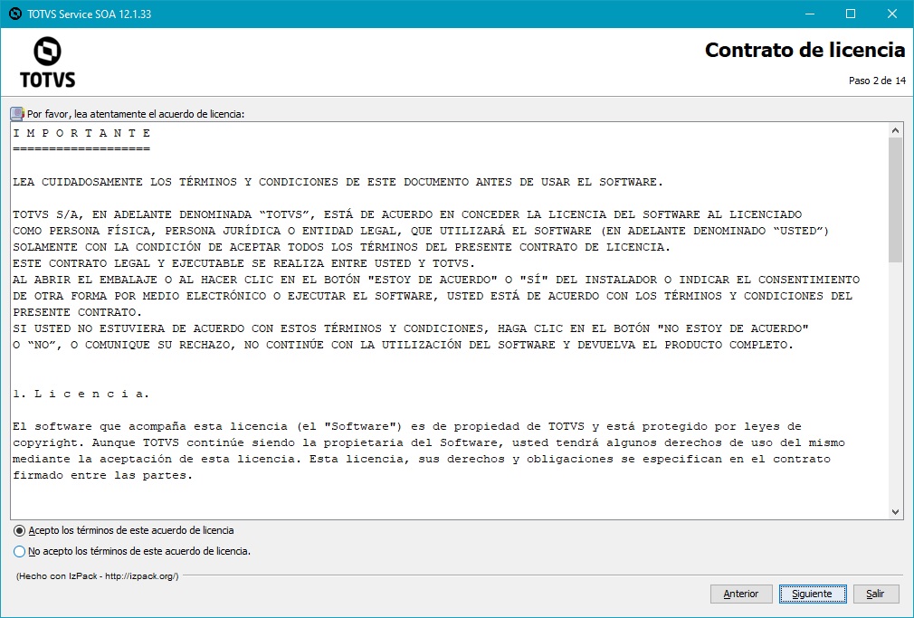Click the license scrollbar up arrow
The height and width of the screenshot is (618, 914).
click(895, 130)
